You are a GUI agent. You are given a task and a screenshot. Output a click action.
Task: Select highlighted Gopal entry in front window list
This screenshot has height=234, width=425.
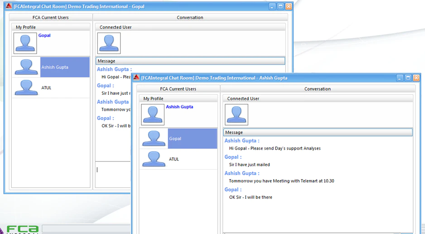(x=193, y=139)
